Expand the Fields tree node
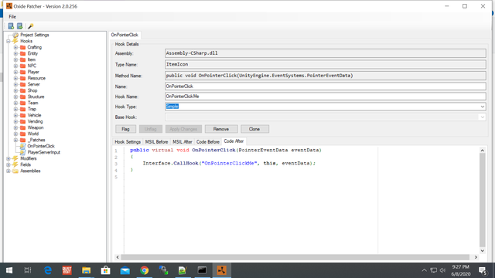The height and width of the screenshot is (278, 495). point(9,164)
